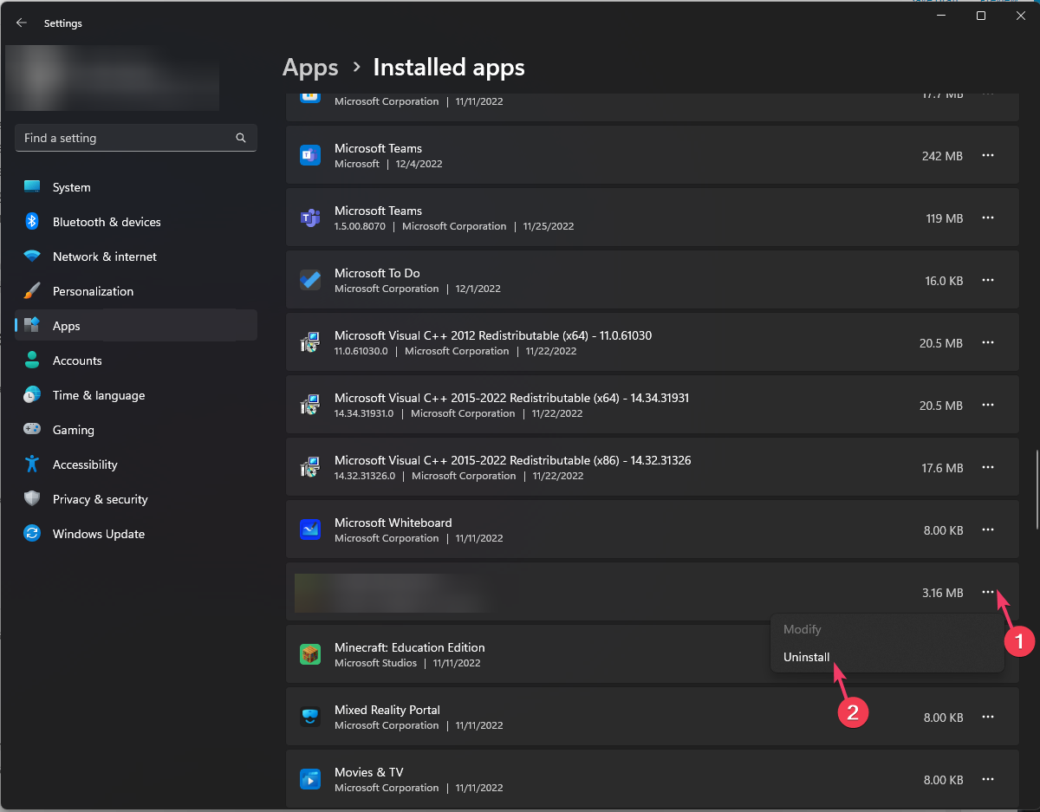The image size is (1040, 812).
Task: Click the 242 MB size value
Action: tap(942, 156)
